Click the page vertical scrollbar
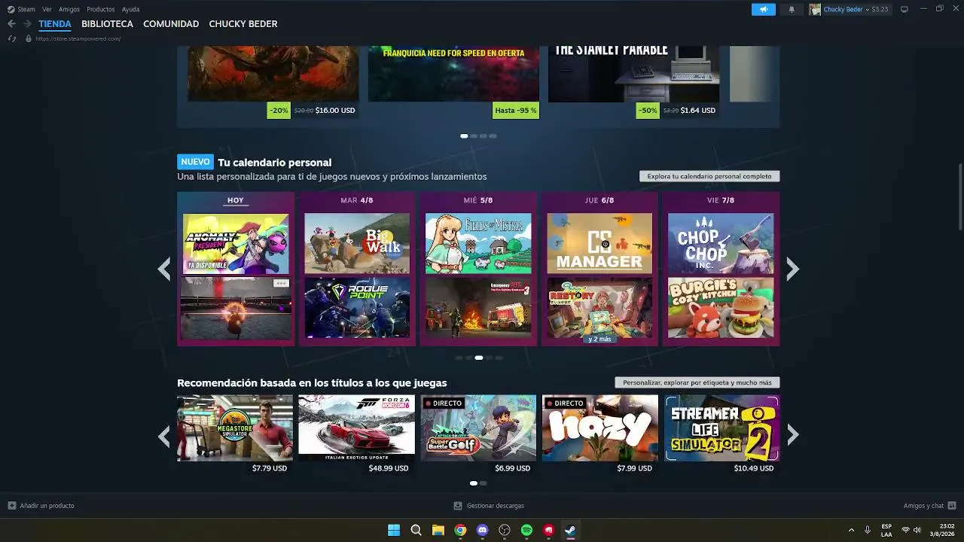Image resolution: width=964 pixels, height=542 pixels. pyautogui.click(x=960, y=197)
